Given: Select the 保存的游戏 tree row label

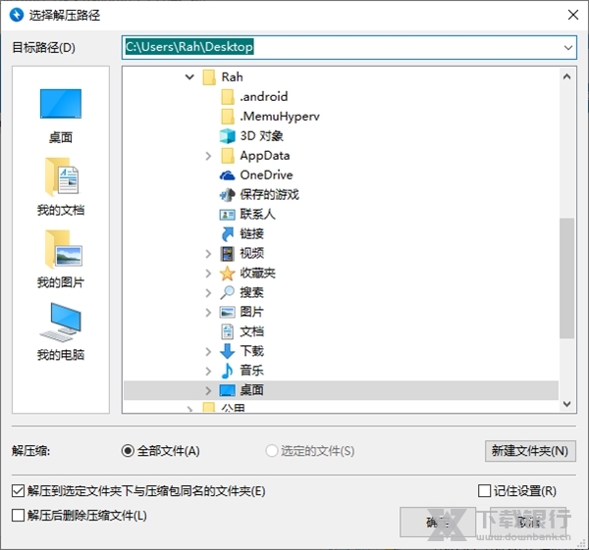Looking at the screenshot, I should tap(269, 195).
